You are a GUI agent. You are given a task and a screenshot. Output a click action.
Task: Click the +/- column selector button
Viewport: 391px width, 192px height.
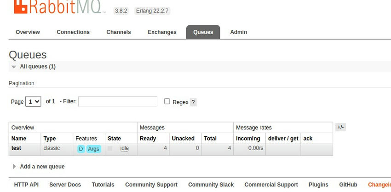coord(340,128)
